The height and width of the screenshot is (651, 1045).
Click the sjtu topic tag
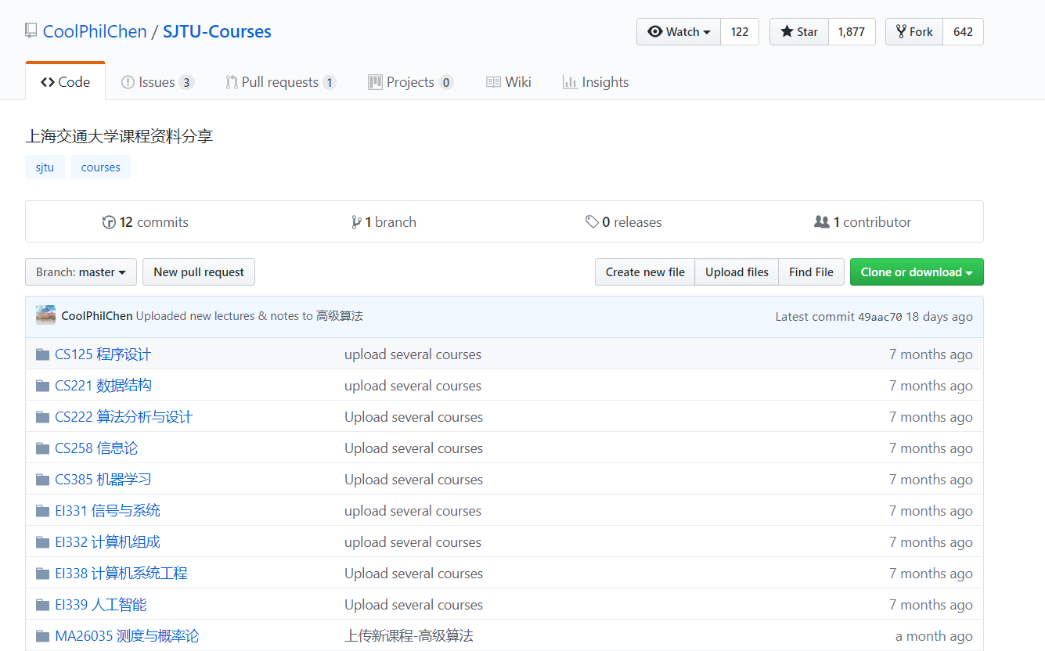[x=45, y=167]
